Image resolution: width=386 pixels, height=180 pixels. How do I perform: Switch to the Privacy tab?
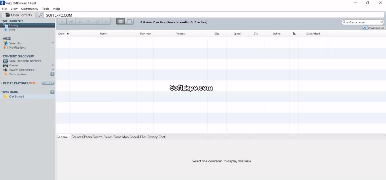point(152,137)
